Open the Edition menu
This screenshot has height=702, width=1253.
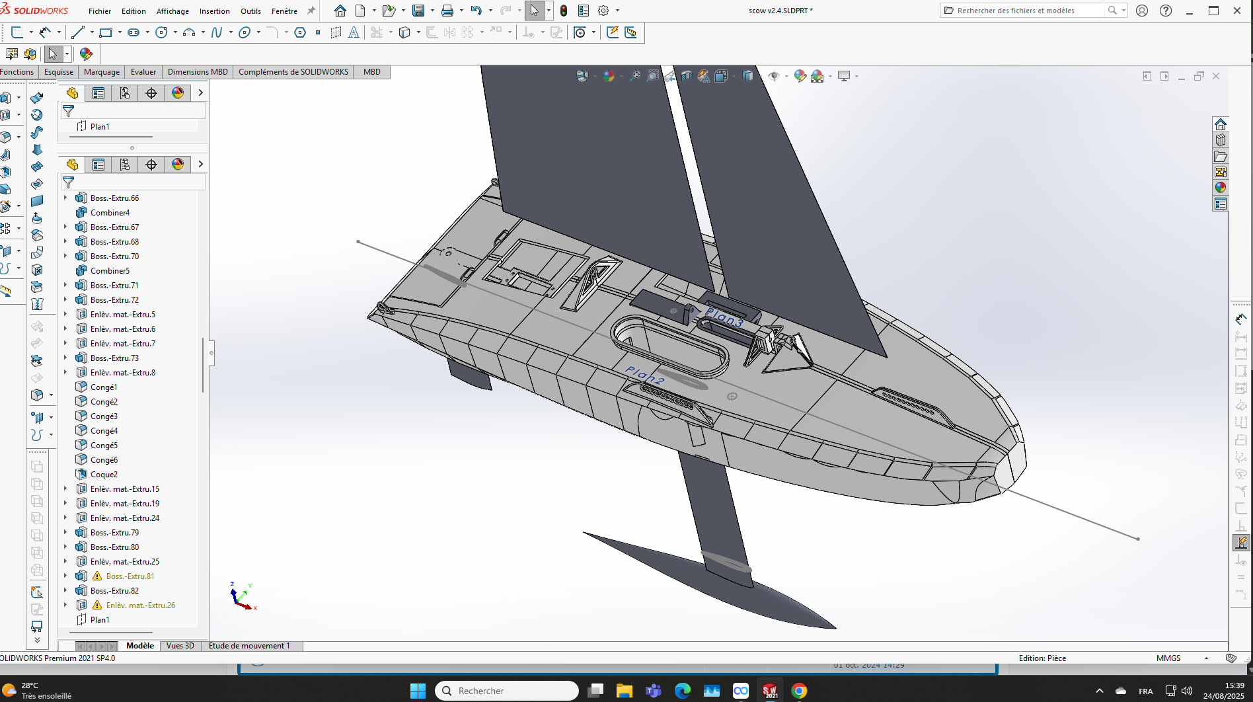point(134,11)
